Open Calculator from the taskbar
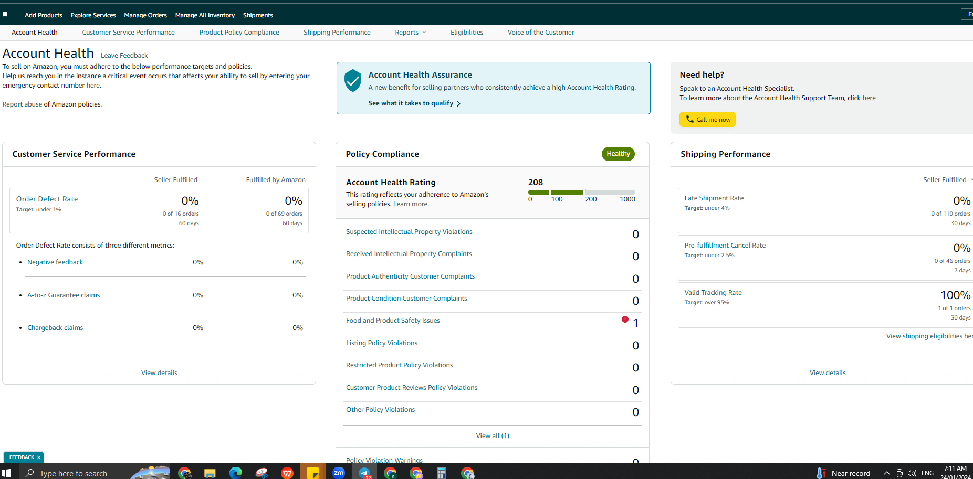This screenshot has width=973, height=479. pos(442,473)
